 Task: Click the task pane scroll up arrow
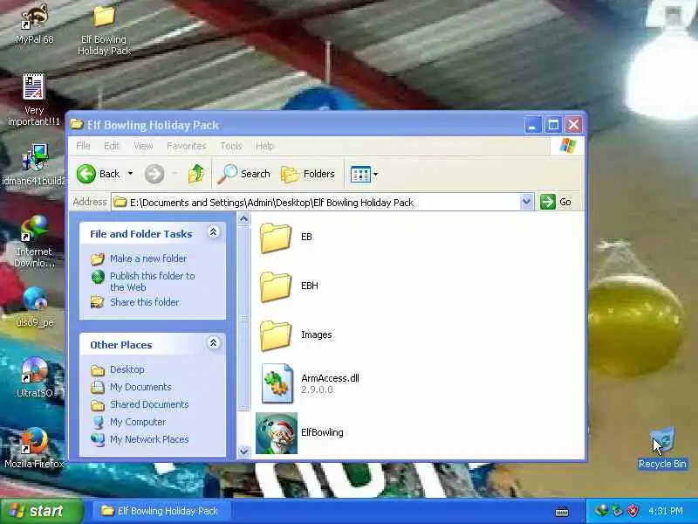(x=243, y=219)
